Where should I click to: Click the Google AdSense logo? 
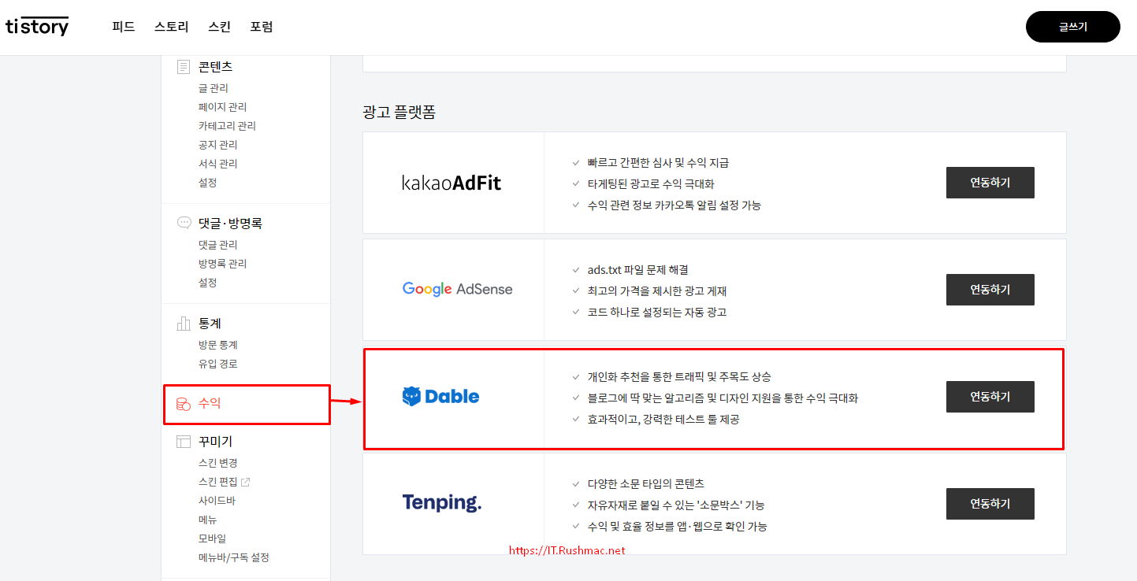point(457,289)
